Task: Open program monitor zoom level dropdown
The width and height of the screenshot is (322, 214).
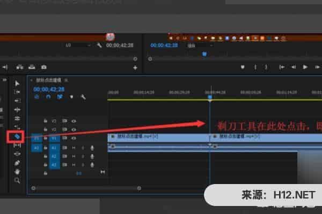Action: pos(200,45)
